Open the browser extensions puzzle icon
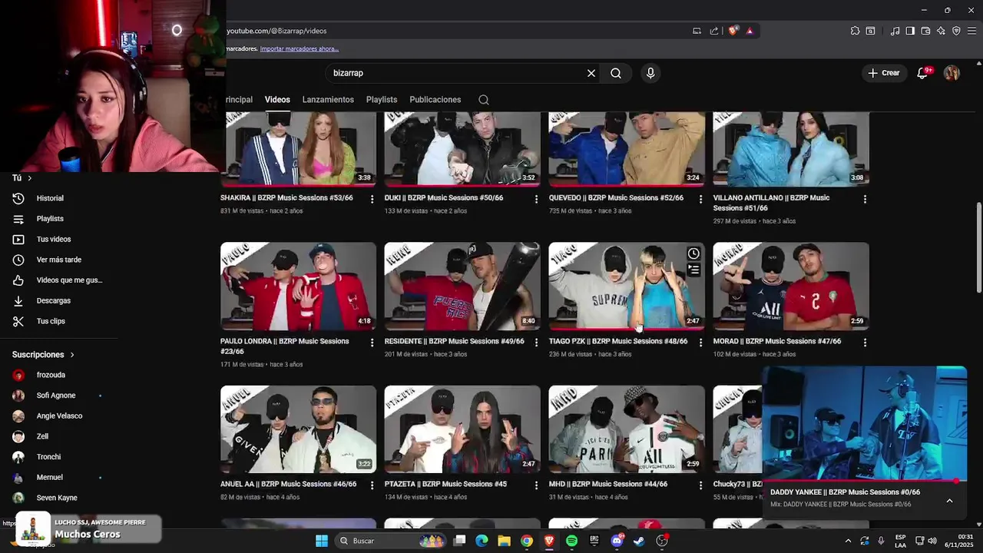The width and height of the screenshot is (983, 553). coord(855,31)
